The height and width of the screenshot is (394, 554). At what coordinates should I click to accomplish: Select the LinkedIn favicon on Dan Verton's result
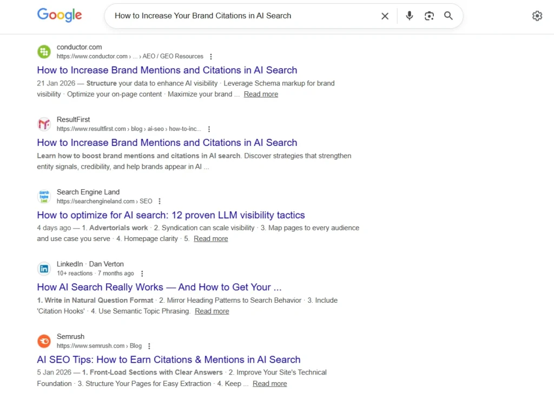44,268
